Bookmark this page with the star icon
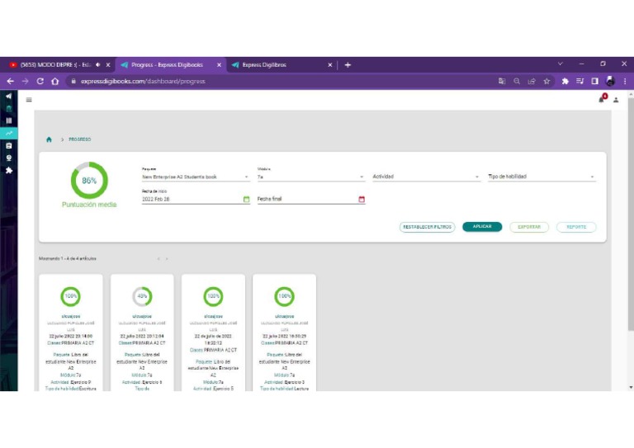This screenshot has height=448, width=634. tap(546, 81)
